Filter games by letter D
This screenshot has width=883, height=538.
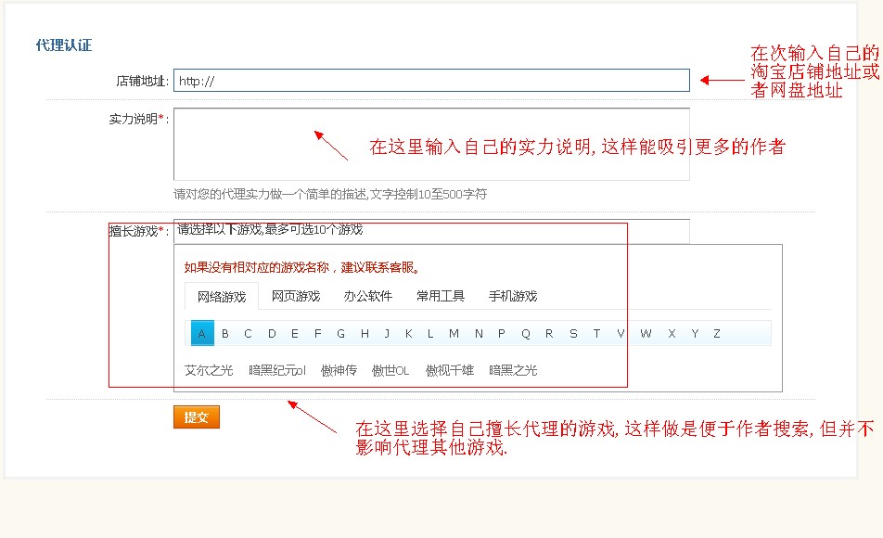(x=272, y=334)
